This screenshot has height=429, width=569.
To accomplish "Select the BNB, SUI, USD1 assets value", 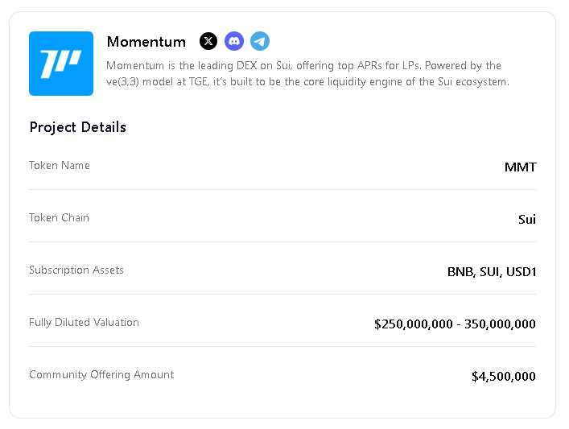I will click(x=492, y=272).
